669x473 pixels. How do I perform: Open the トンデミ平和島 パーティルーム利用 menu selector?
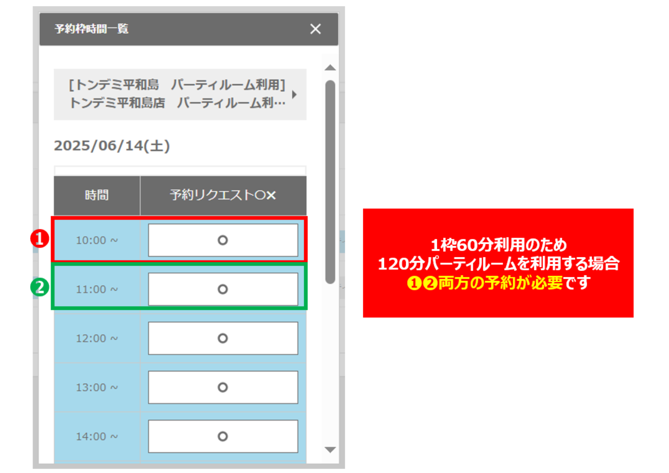(x=180, y=94)
